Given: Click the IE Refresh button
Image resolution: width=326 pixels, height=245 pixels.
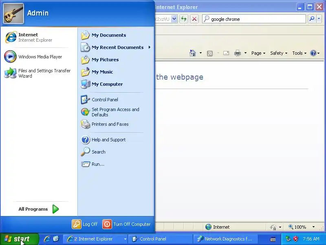Looking at the screenshot, I should pos(184,19).
